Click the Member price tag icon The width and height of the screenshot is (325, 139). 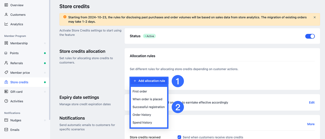point(6,73)
